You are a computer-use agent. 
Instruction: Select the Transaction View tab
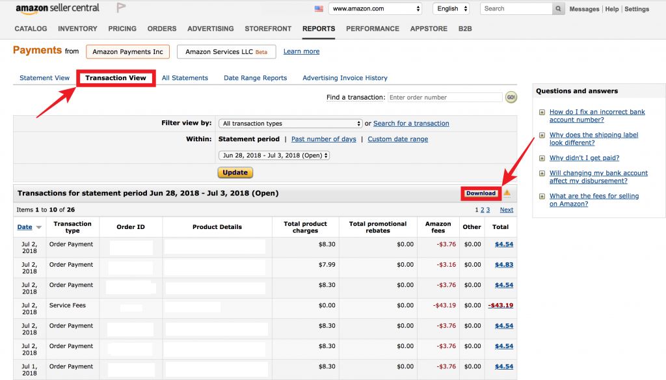116,78
